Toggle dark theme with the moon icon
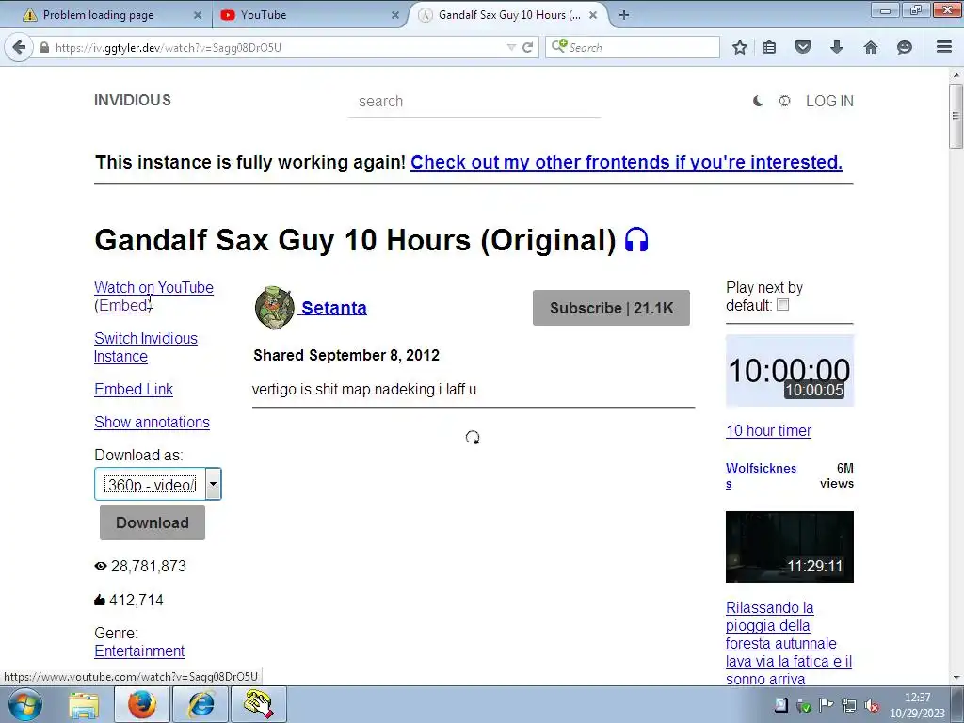 (x=758, y=101)
